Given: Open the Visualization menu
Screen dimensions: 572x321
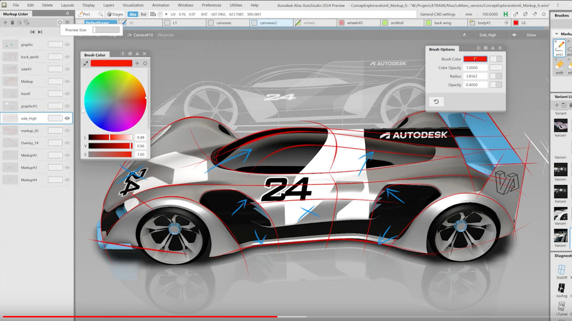Looking at the screenshot, I should (133, 5).
